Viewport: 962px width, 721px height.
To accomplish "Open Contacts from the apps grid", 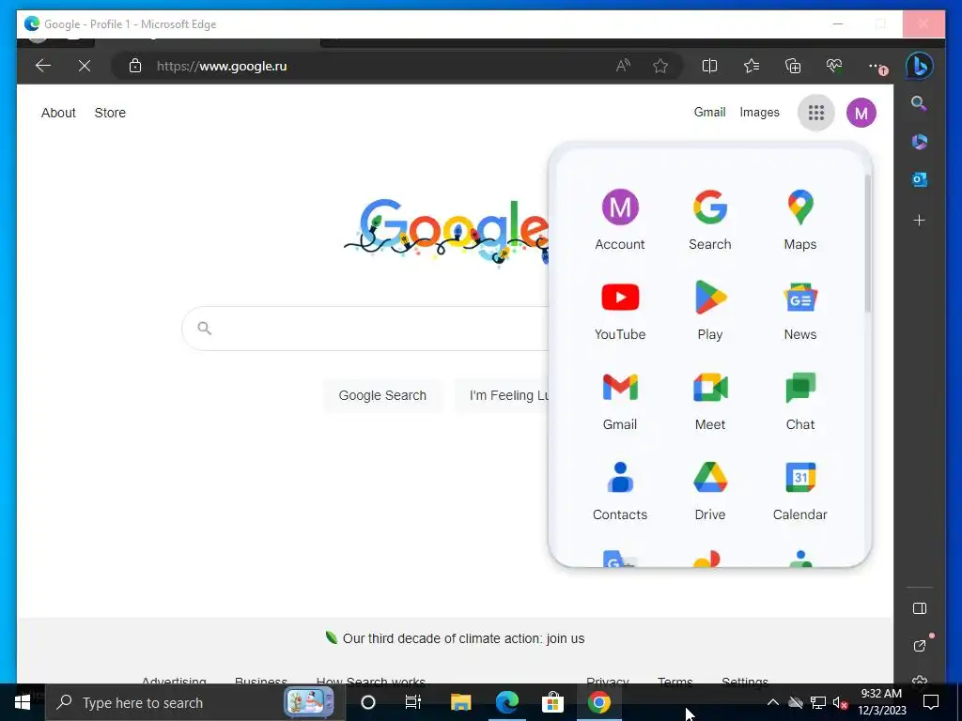I will pyautogui.click(x=620, y=490).
